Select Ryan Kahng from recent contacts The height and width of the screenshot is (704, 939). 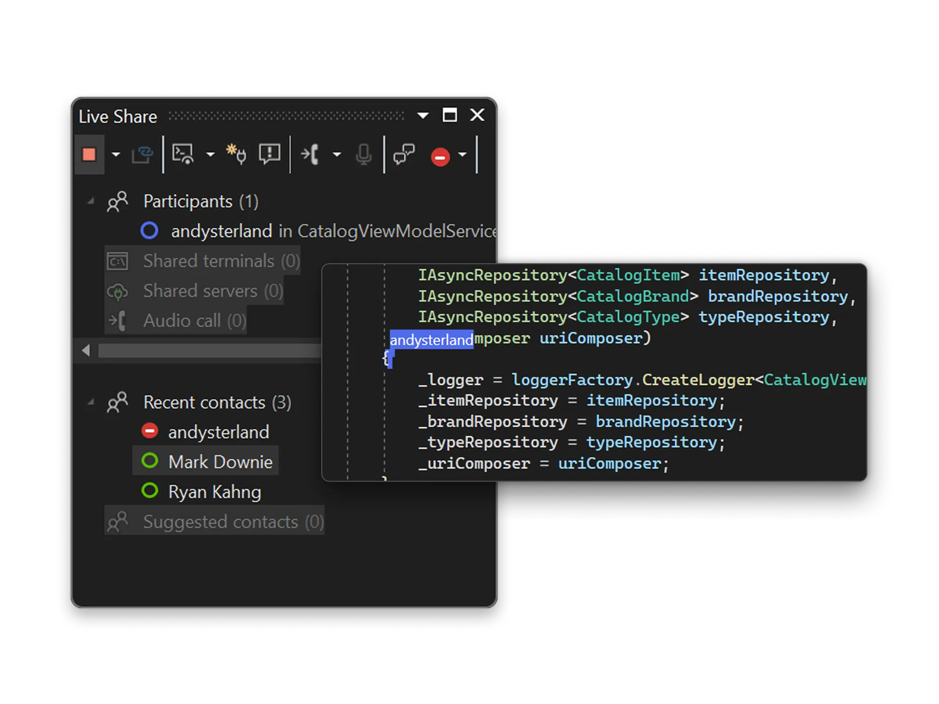point(214,492)
